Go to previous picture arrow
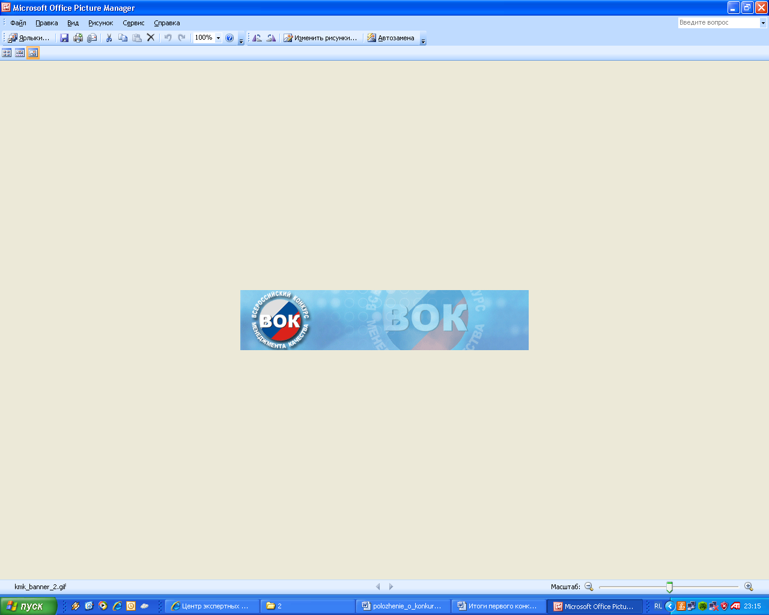 click(x=378, y=587)
